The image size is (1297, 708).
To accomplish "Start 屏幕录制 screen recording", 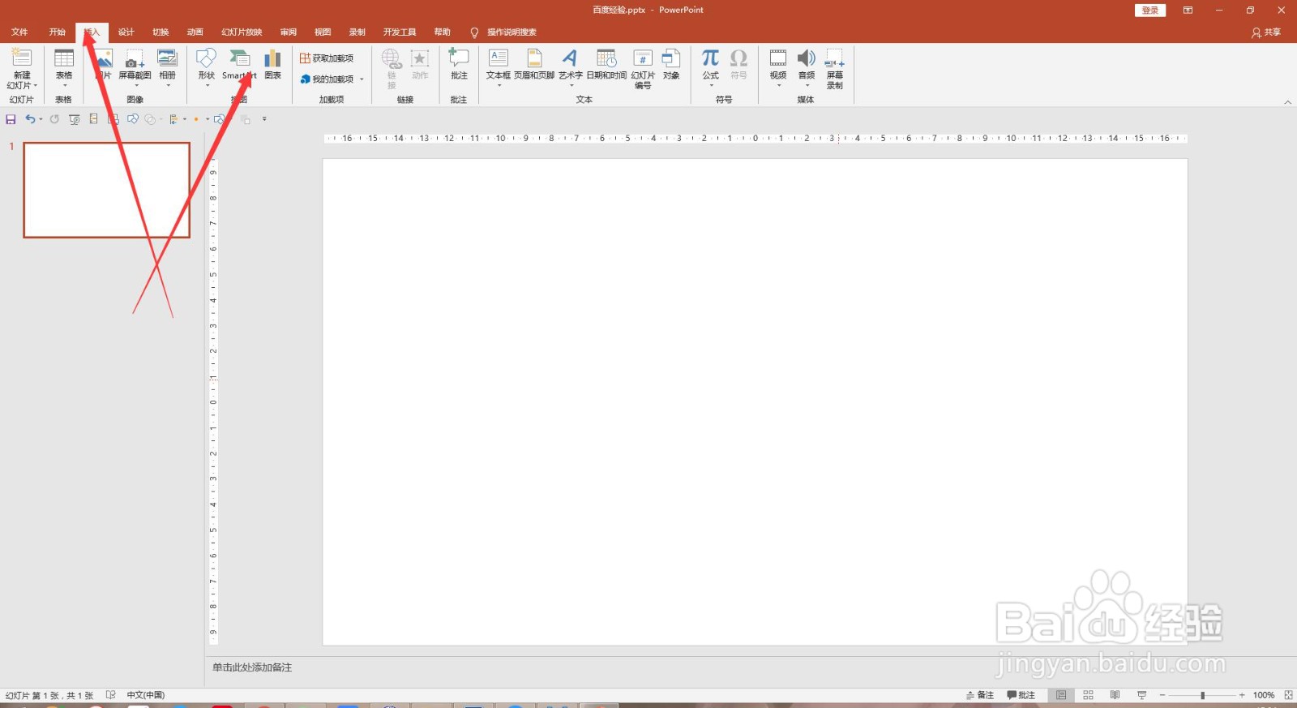I will coord(835,68).
